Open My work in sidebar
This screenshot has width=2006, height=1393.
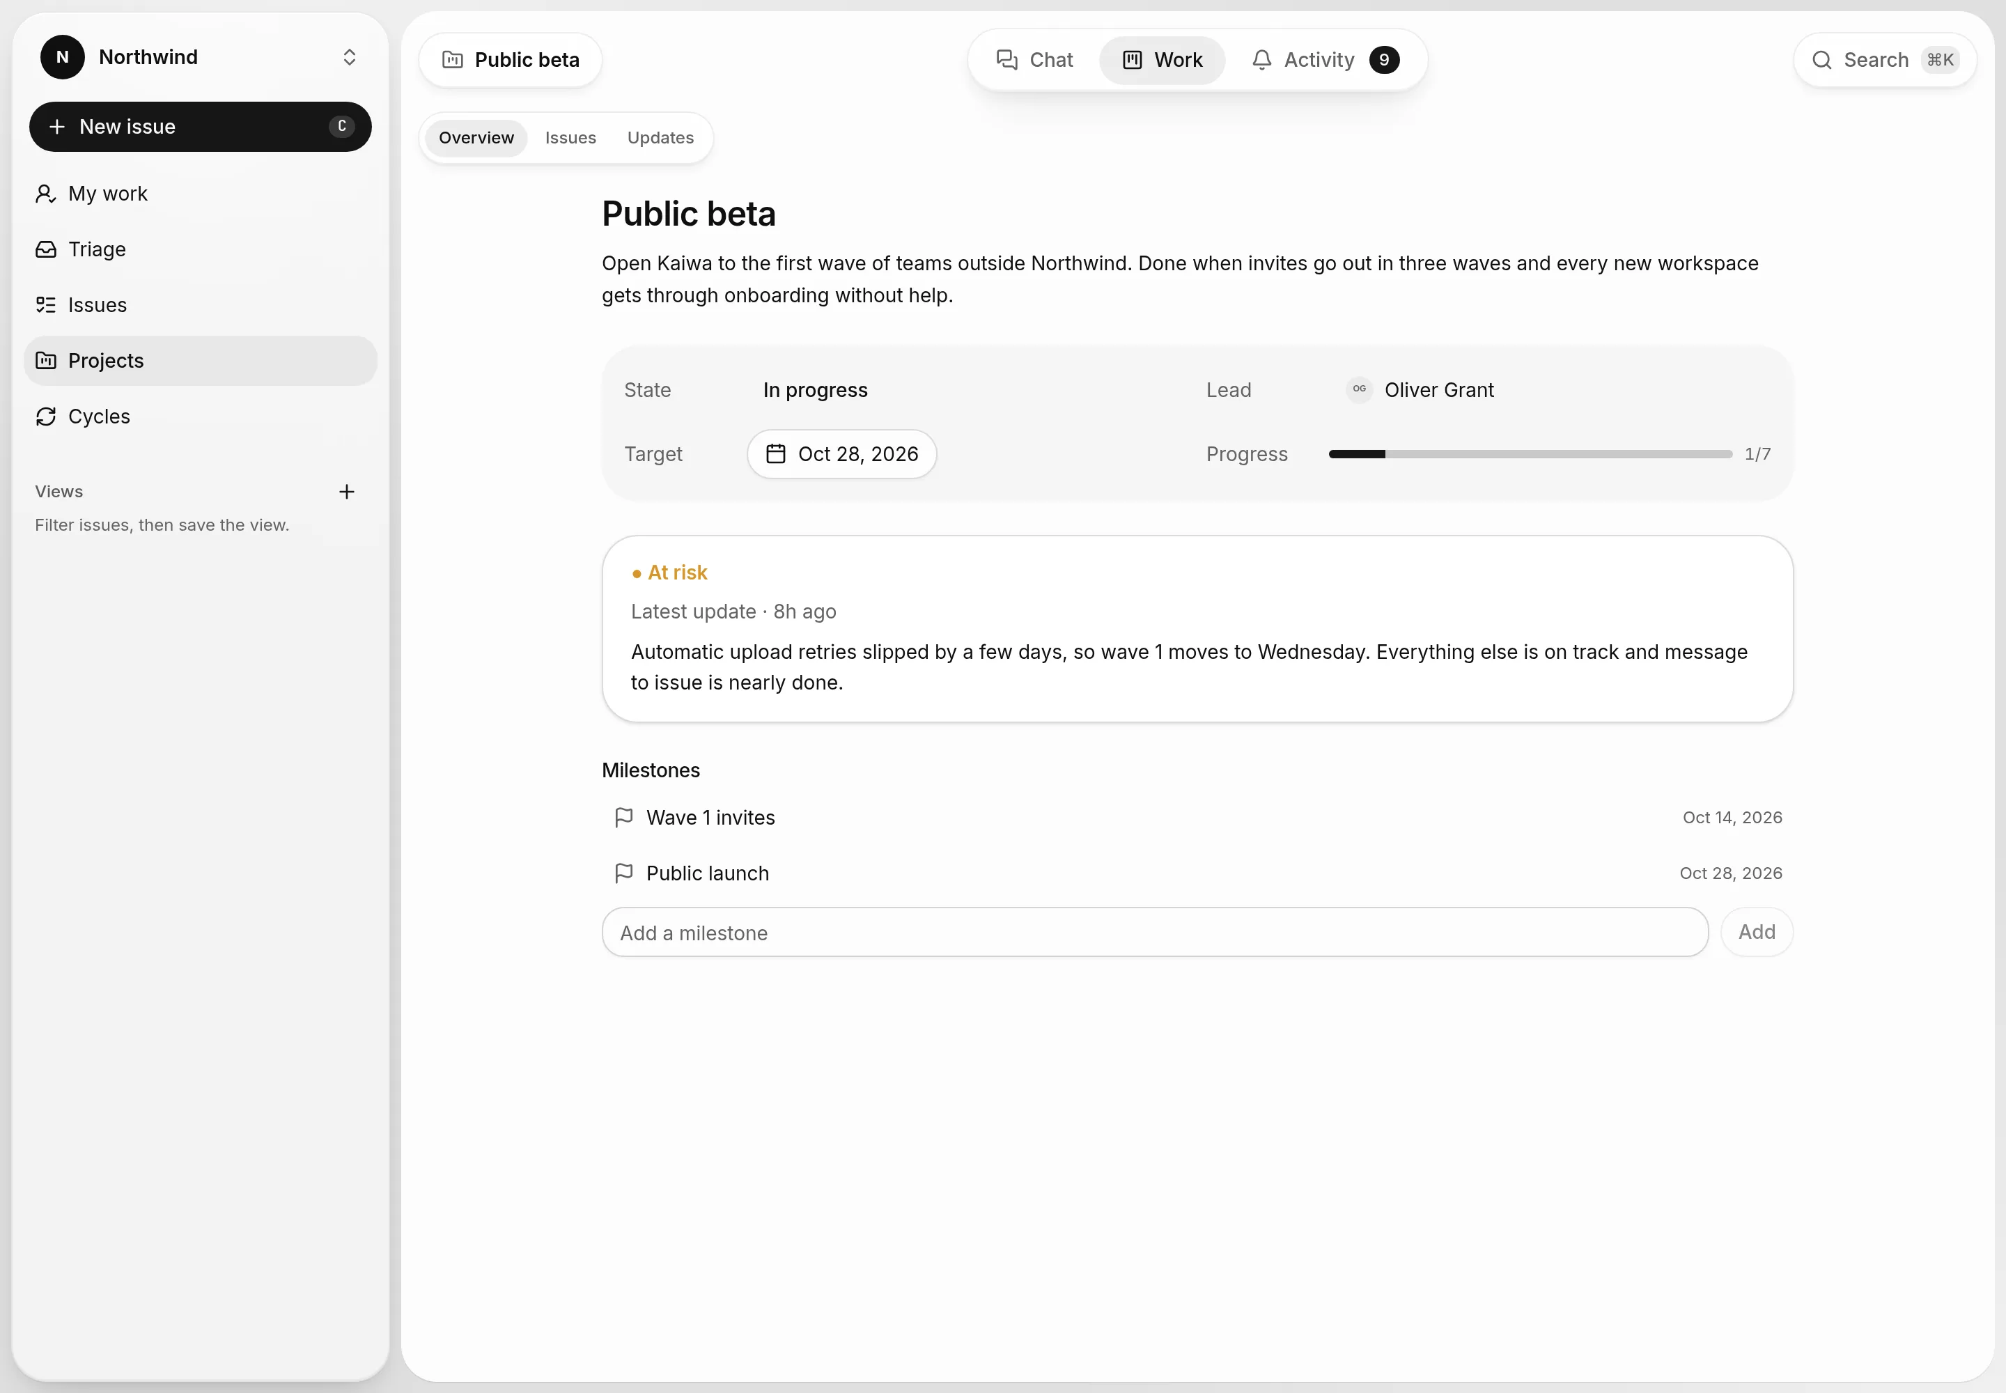click(x=200, y=194)
